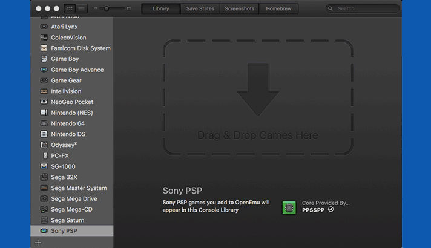Screen dimensions: 431x248
Task: Click the window close button
Action: (39, 8)
